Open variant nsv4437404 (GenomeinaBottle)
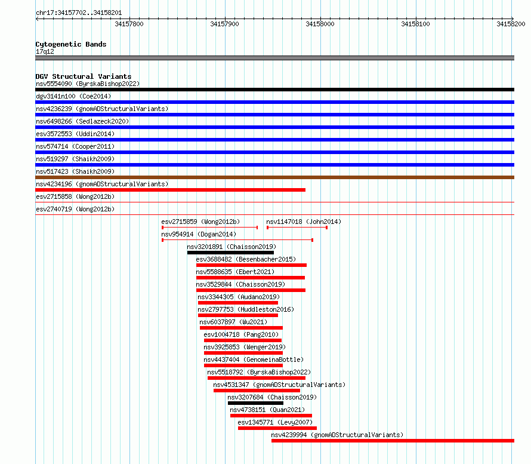Screen dimensions: 531x464 tap(254, 359)
